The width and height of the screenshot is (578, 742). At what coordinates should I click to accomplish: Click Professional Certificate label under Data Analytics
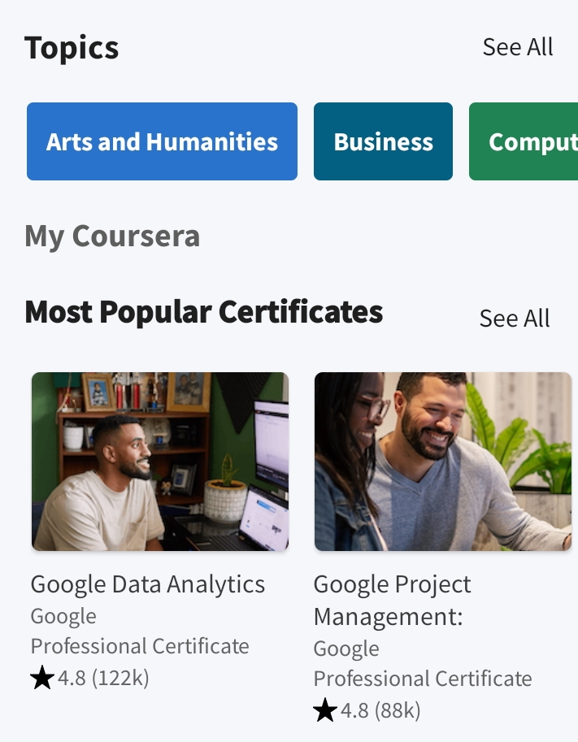(x=140, y=646)
